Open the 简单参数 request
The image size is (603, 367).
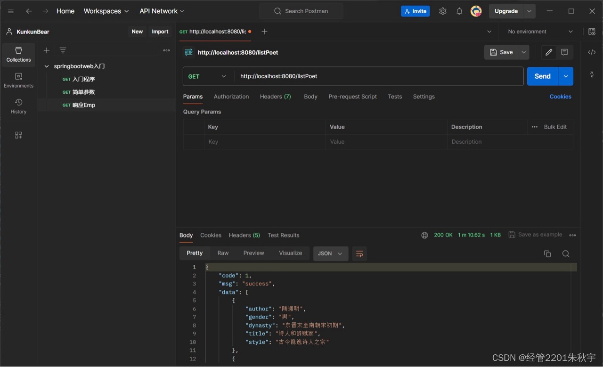pyautogui.click(x=84, y=92)
